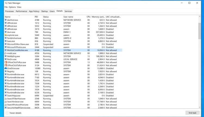Image resolution: width=204 pixels, height=117 pixels.
Task: Click the Task Manager title bar icon
Action: coord(6,3)
